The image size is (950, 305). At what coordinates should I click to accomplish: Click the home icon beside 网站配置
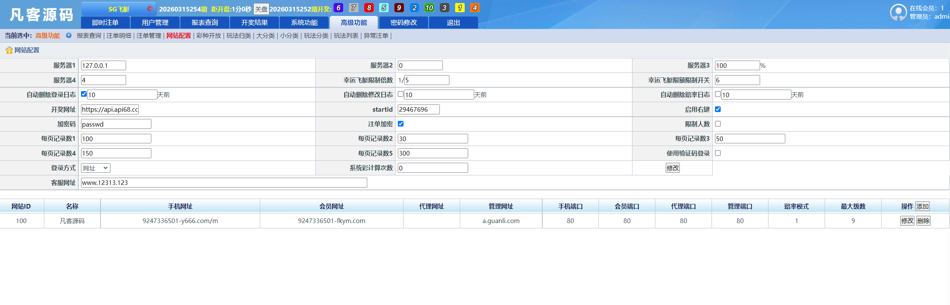[9, 50]
